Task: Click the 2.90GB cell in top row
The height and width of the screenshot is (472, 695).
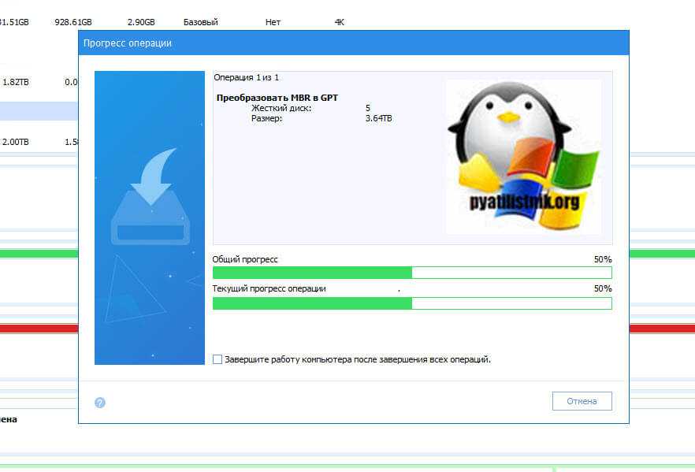Action: point(139,22)
